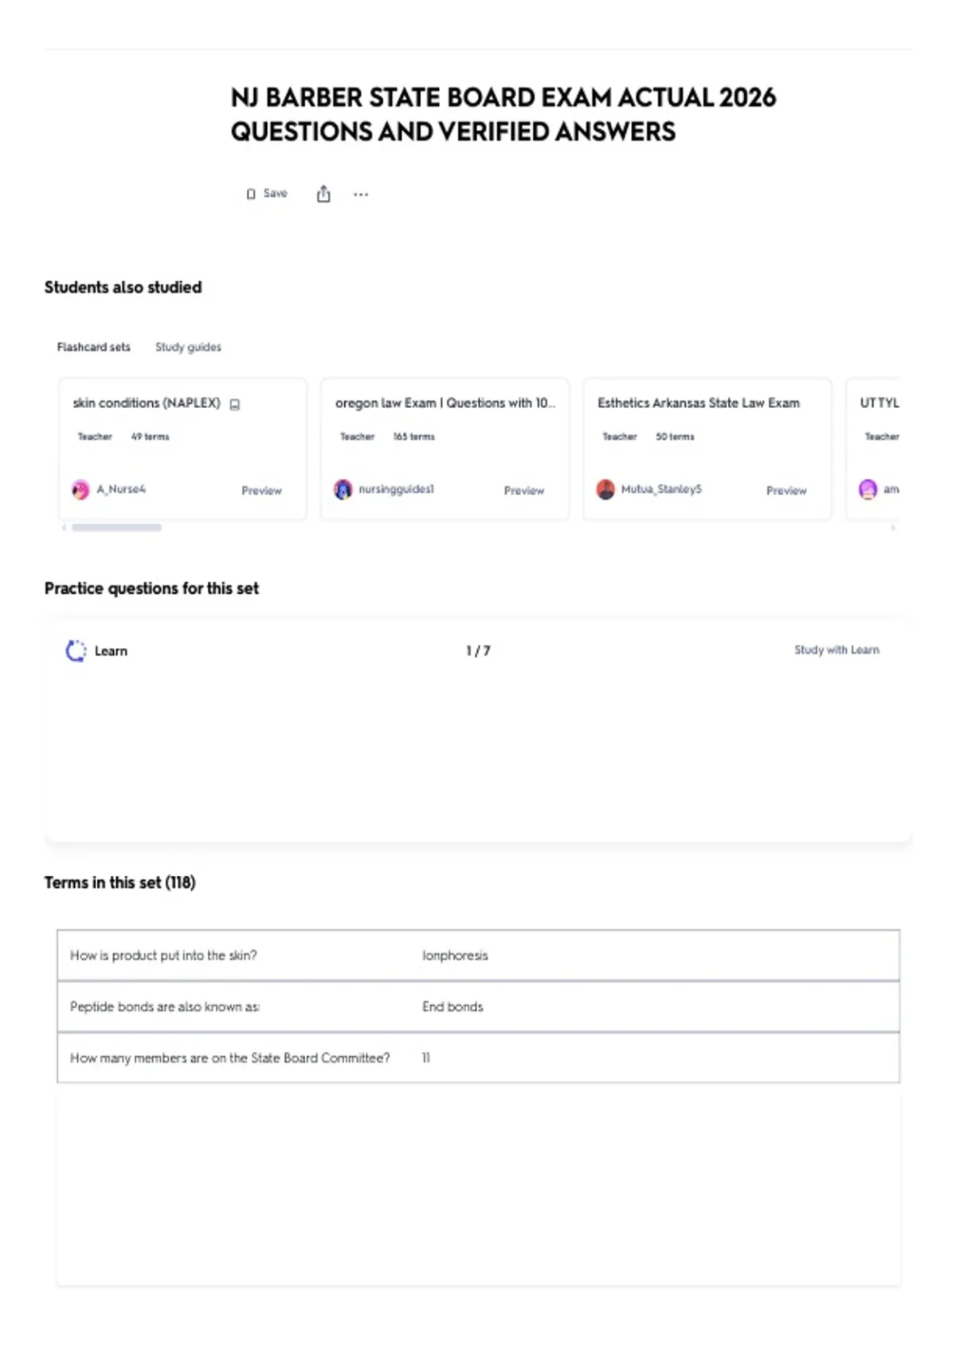Click the Save bookmark icon
The height and width of the screenshot is (1355, 956).
(251, 194)
